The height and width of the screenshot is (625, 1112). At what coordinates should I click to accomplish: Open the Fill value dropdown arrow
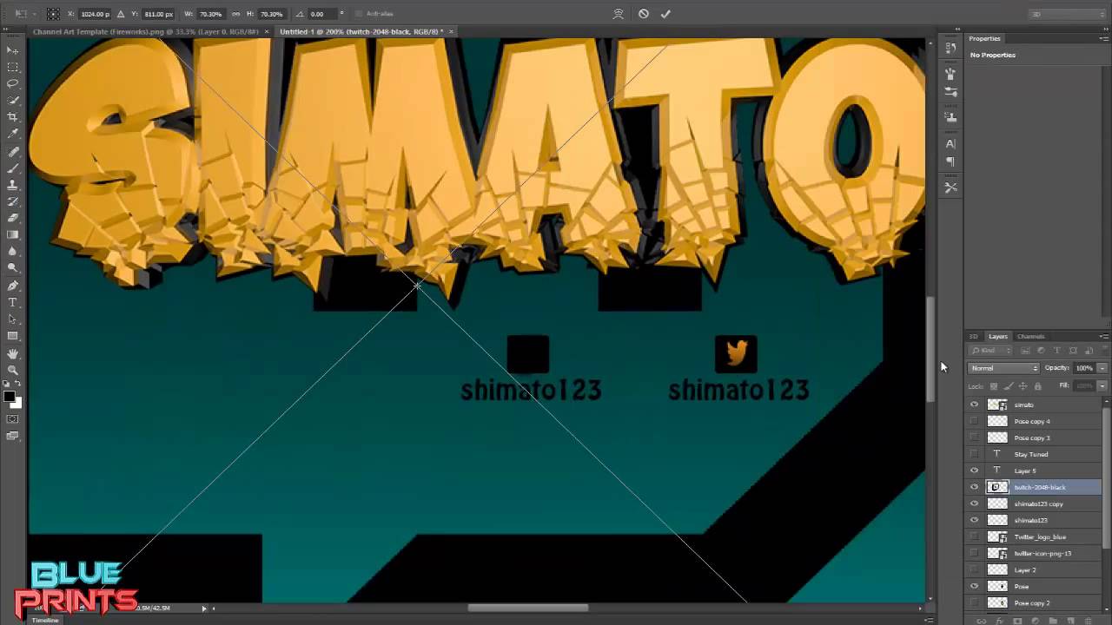click(x=1102, y=385)
